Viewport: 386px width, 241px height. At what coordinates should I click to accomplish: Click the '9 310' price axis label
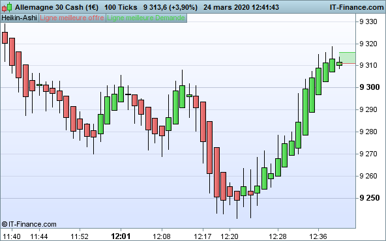click(368, 65)
